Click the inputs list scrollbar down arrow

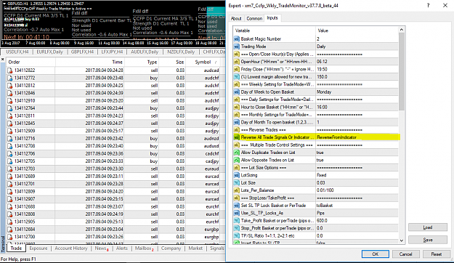coord(401,240)
